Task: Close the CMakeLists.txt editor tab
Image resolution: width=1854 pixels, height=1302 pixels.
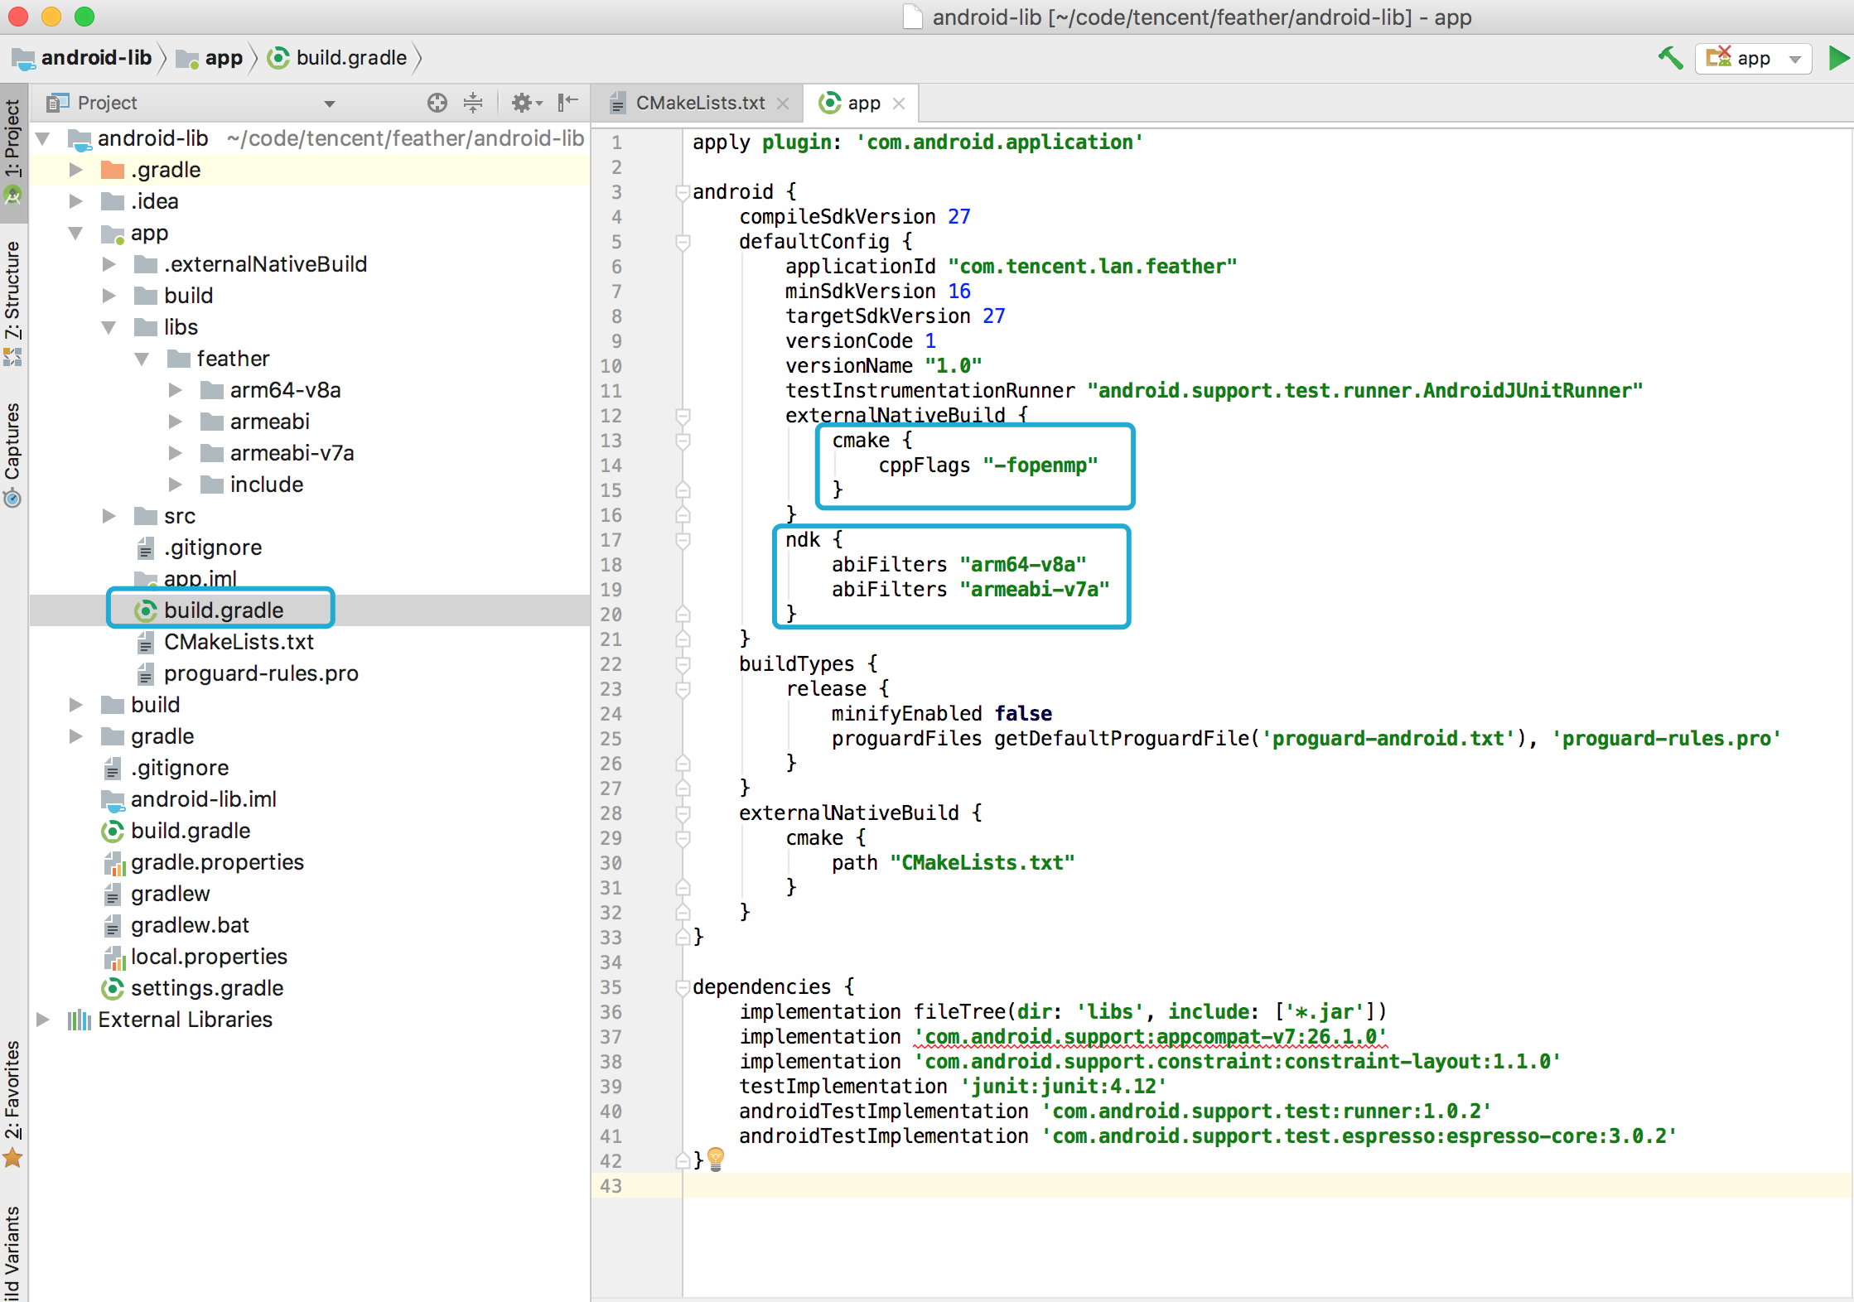Action: [783, 104]
